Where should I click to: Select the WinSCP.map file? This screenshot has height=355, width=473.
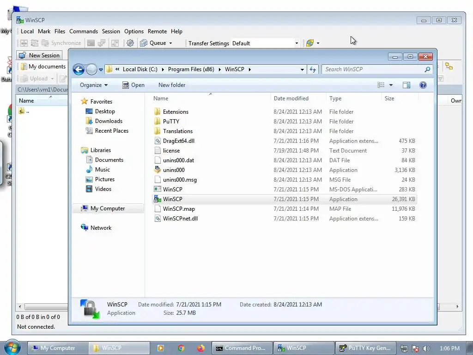click(x=179, y=209)
